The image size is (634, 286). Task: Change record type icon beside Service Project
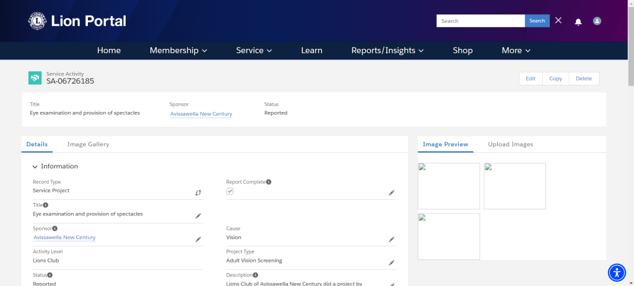click(198, 193)
